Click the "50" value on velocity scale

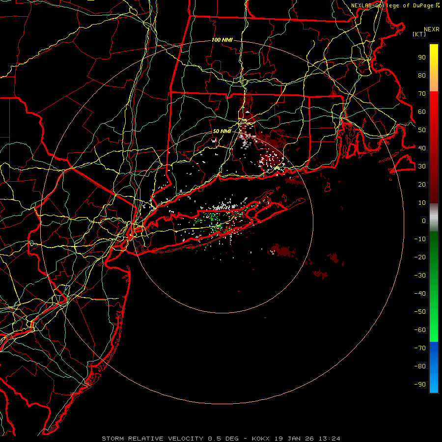422,130
